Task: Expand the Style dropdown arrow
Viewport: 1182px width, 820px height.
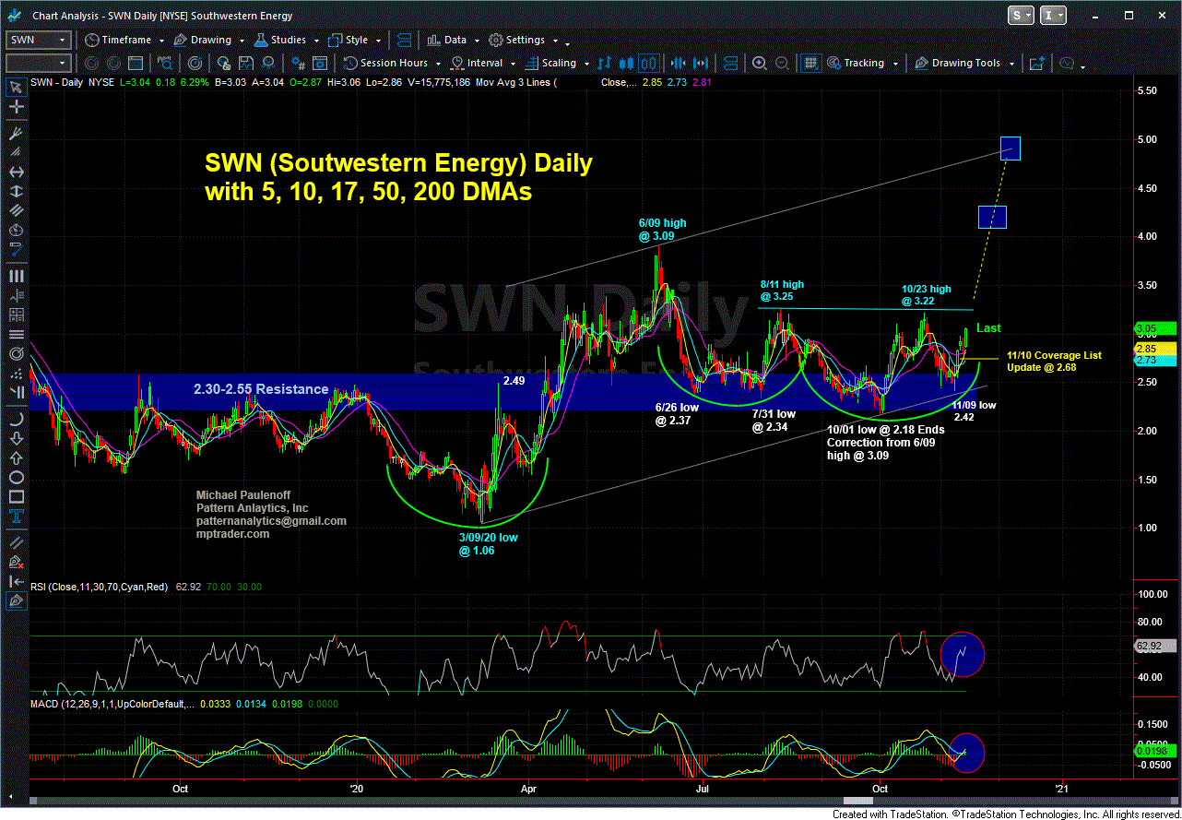Action: (377, 42)
